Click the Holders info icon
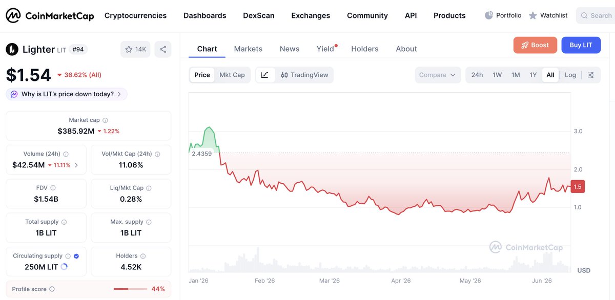Screen dimensions: 615x300 143,256
